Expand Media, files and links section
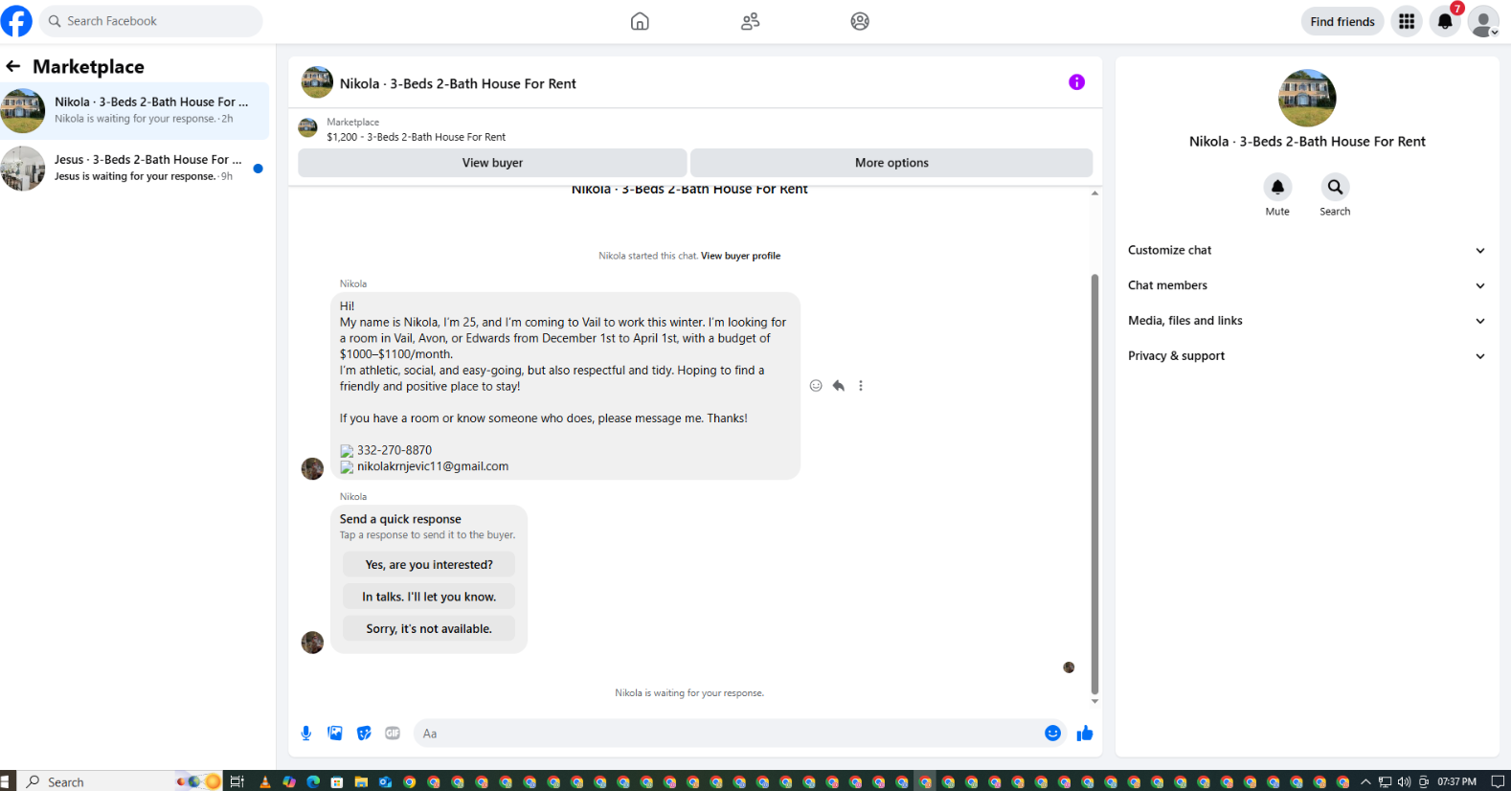The height and width of the screenshot is (791, 1511). [x=1307, y=321]
